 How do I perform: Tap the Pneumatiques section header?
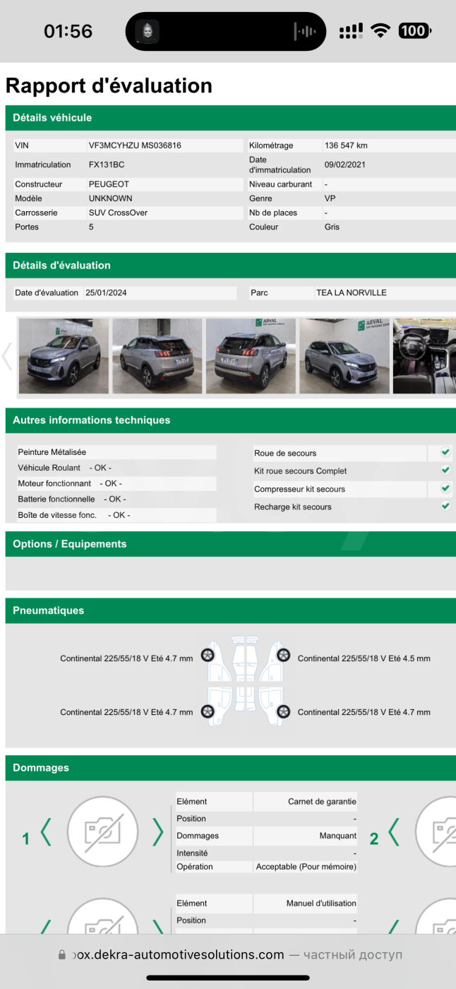click(231, 610)
